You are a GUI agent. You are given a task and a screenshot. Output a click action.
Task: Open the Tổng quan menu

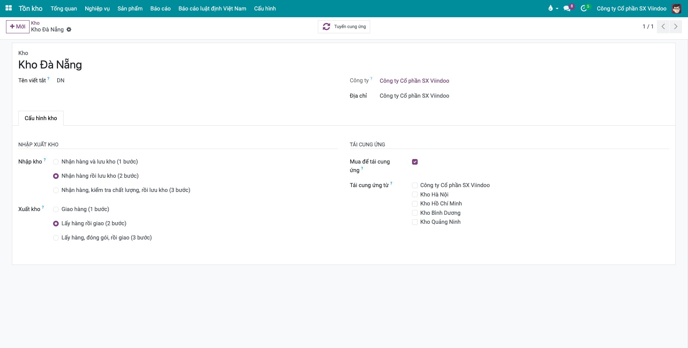coord(64,8)
